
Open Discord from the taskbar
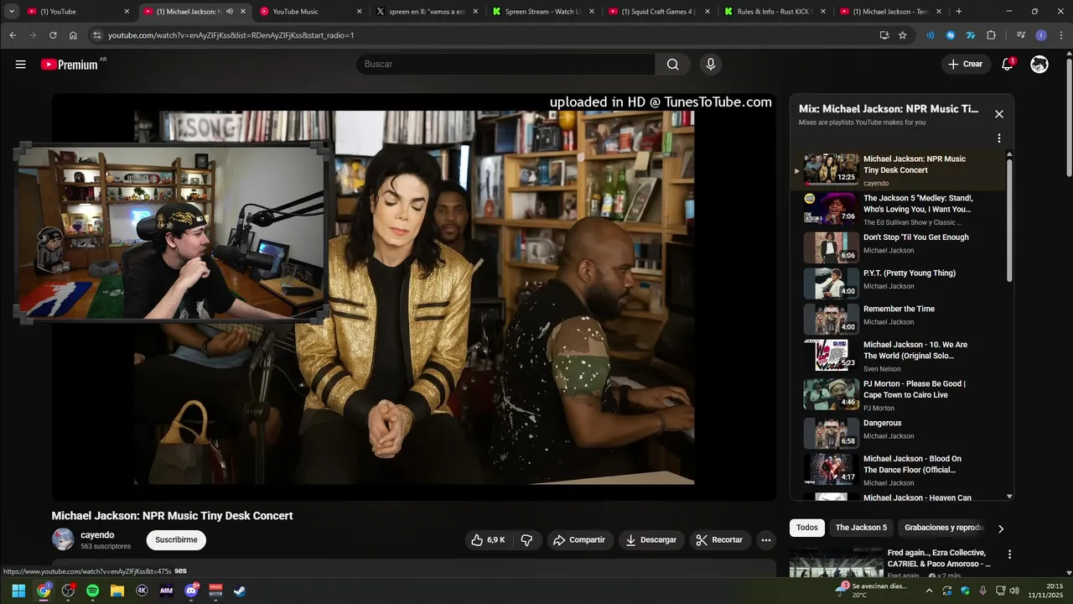191,591
